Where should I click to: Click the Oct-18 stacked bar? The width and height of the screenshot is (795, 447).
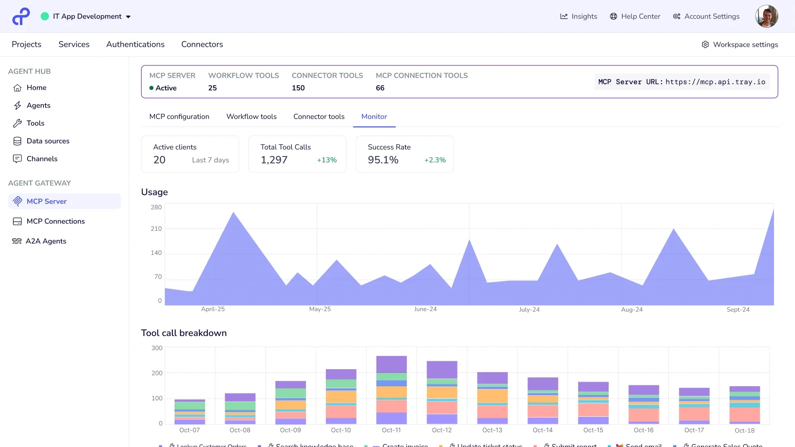pyautogui.click(x=744, y=406)
